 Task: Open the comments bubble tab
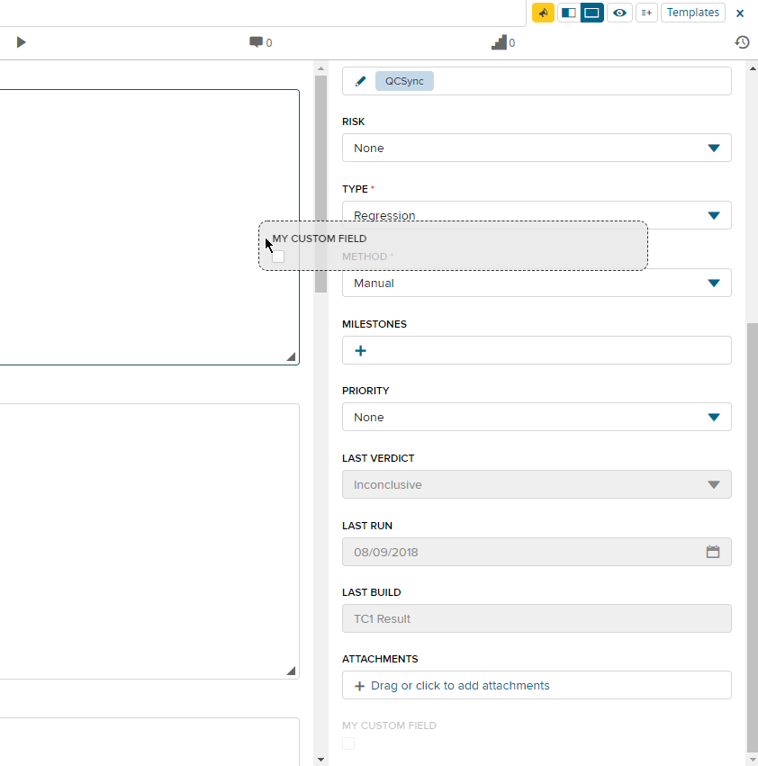click(x=260, y=42)
